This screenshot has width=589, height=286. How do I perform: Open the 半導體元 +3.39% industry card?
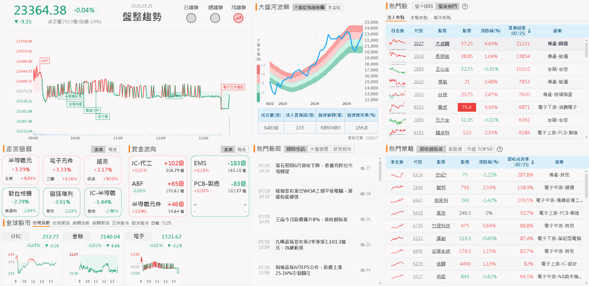[x=20, y=170]
